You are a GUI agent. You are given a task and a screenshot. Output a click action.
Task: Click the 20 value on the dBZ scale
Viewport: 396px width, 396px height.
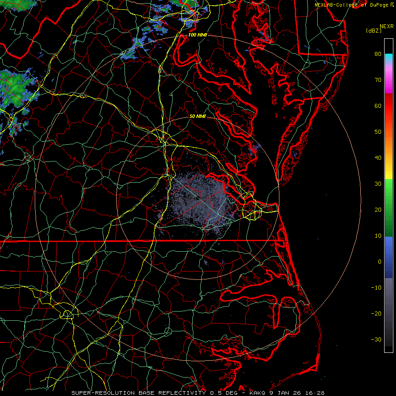378,209
